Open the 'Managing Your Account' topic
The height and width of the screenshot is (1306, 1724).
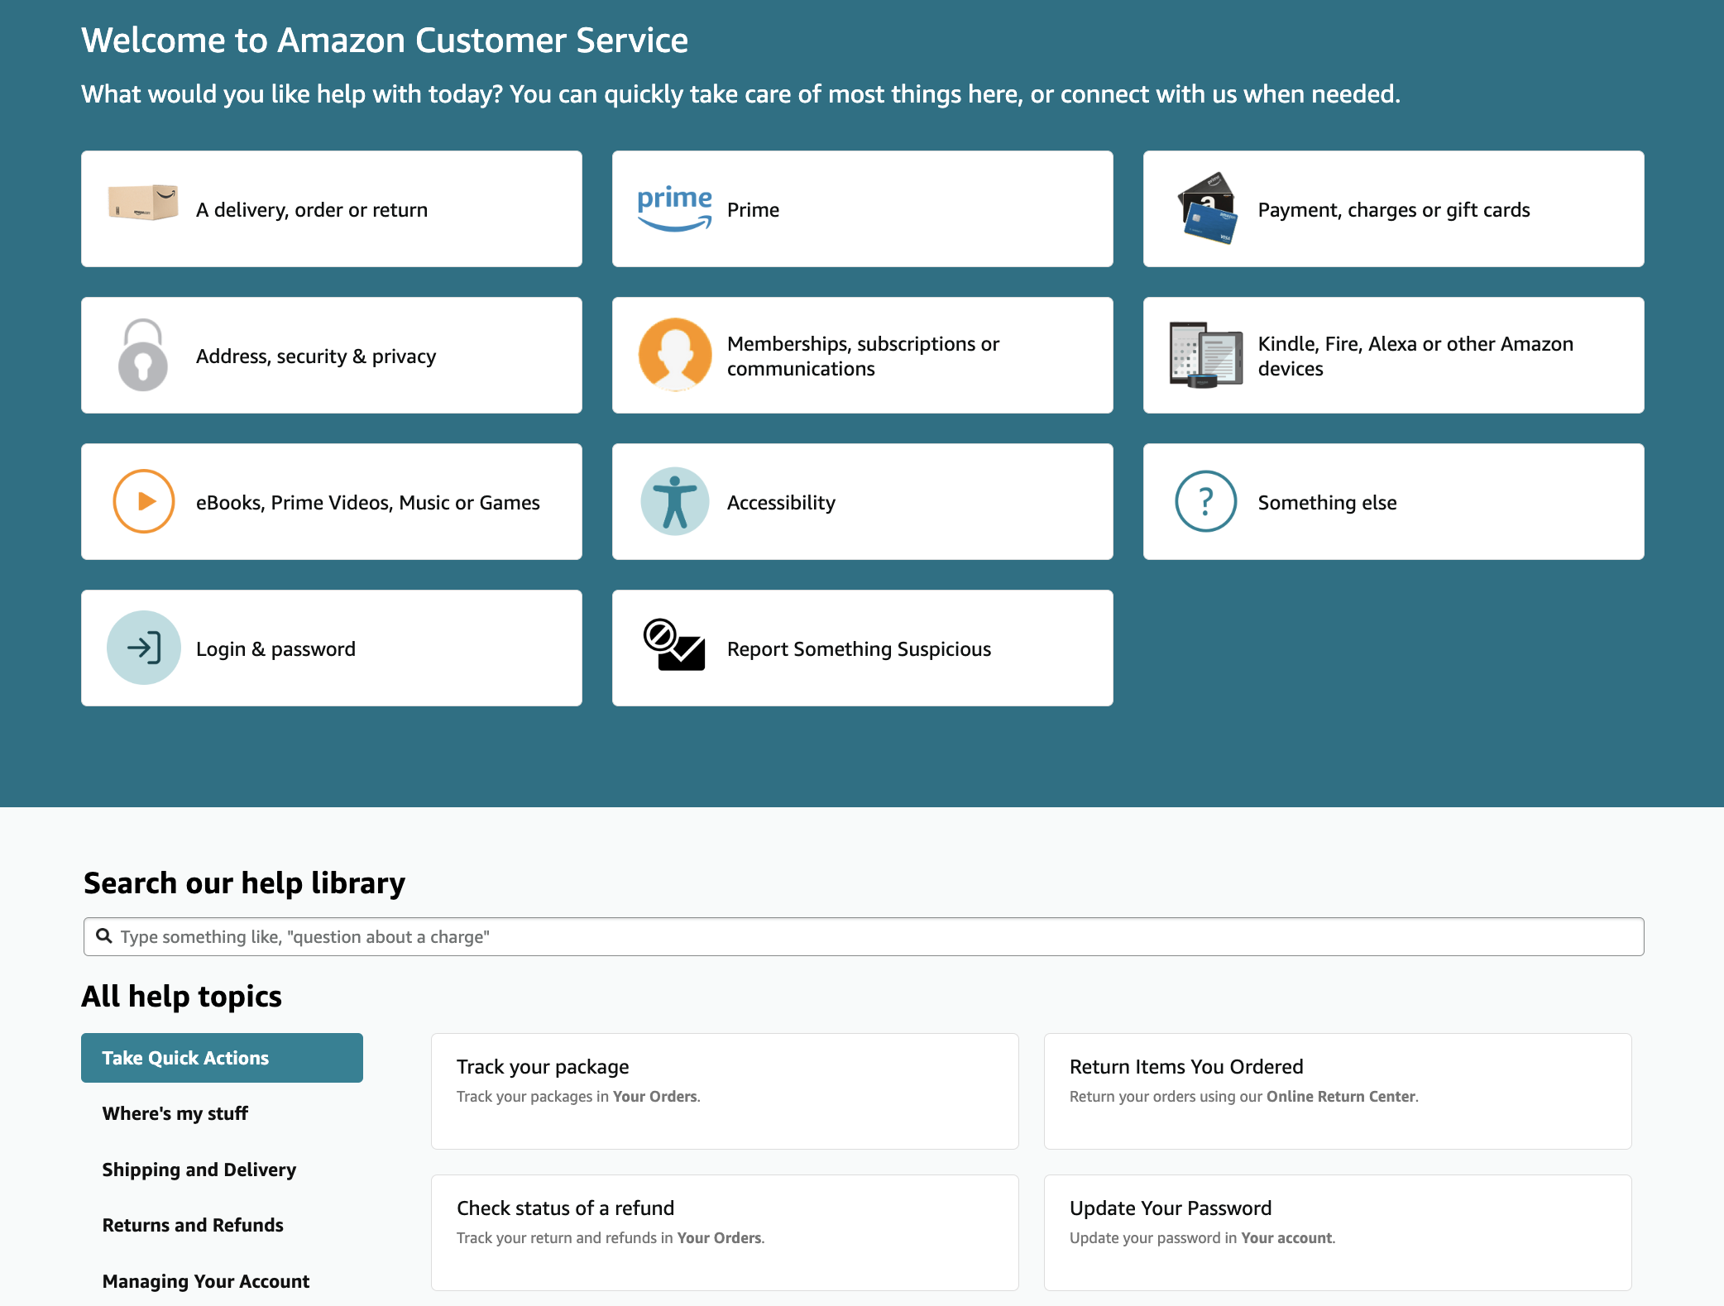[x=206, y=1281]
